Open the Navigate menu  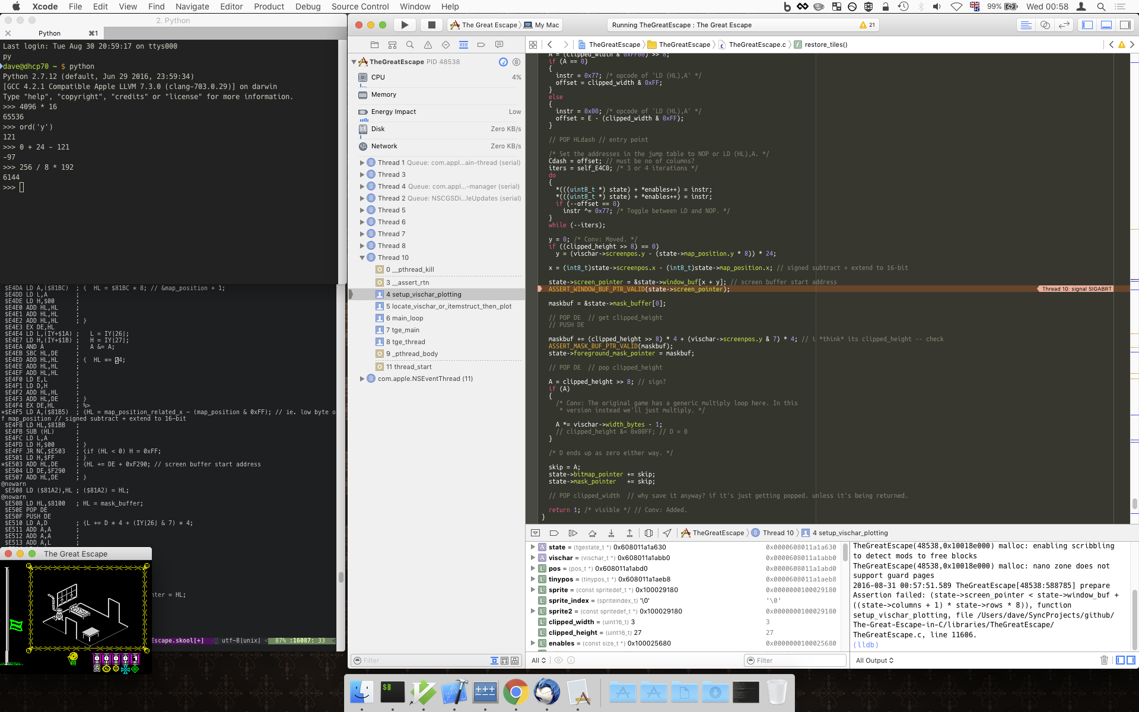tap(192, 7)
